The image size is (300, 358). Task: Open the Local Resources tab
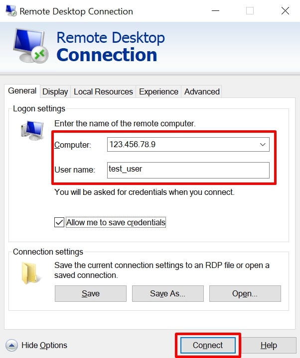coord(103,91)
